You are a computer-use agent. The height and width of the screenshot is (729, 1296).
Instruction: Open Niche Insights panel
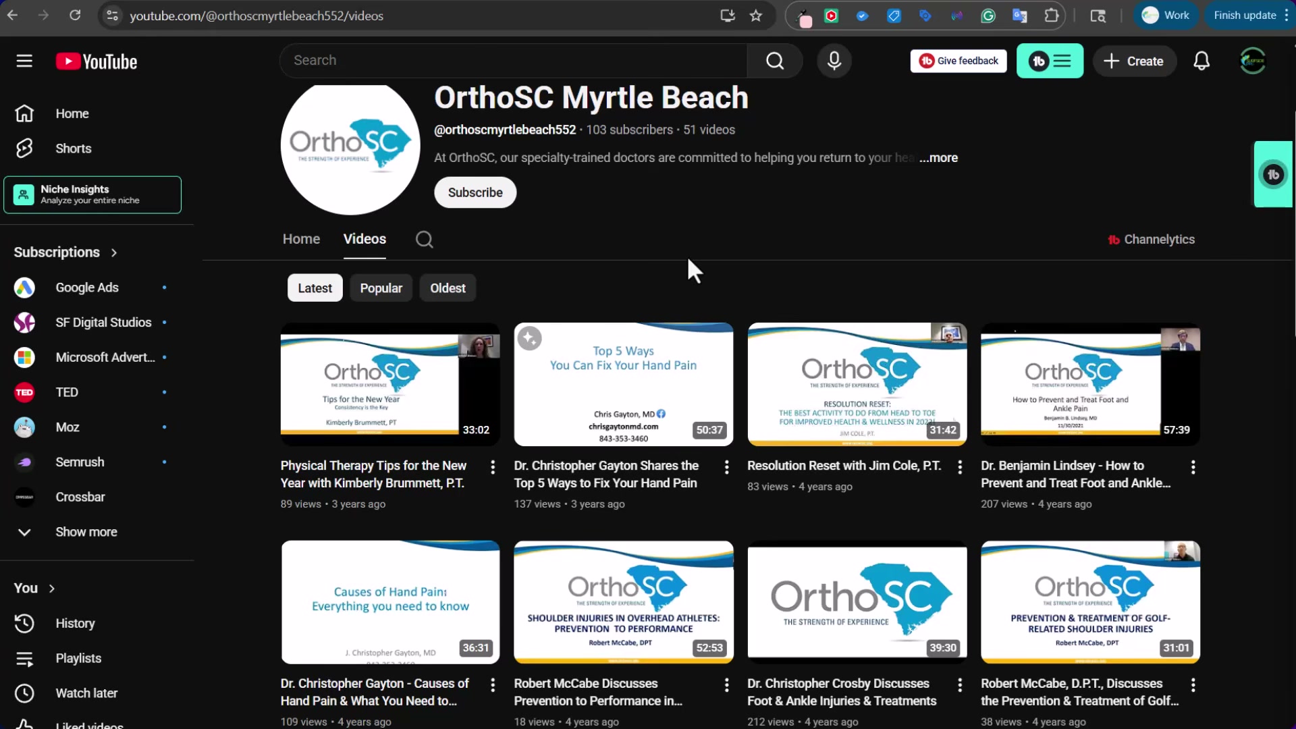pos(92,195)
